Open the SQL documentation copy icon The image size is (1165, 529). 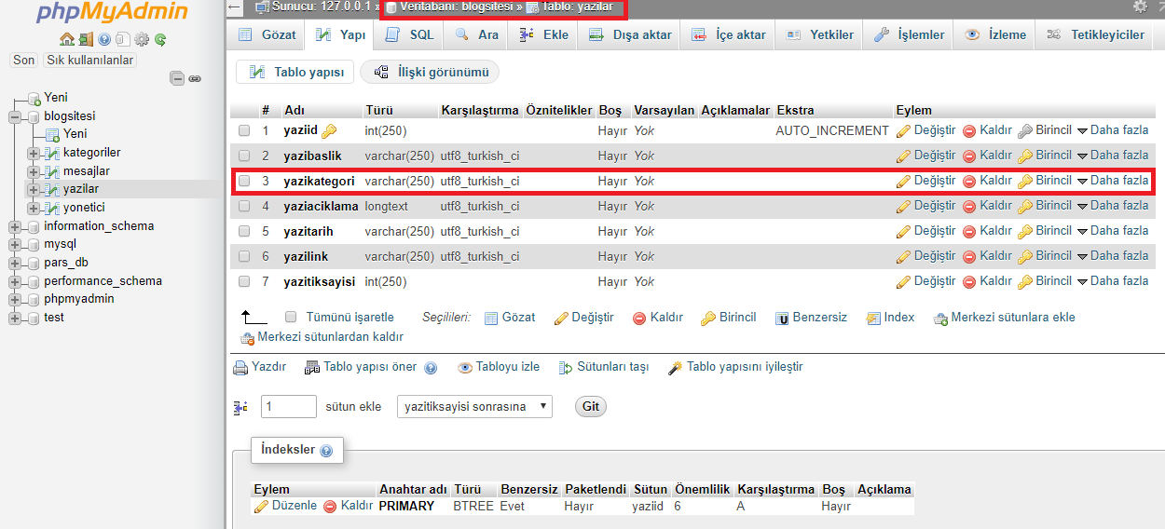pos(122,39)
